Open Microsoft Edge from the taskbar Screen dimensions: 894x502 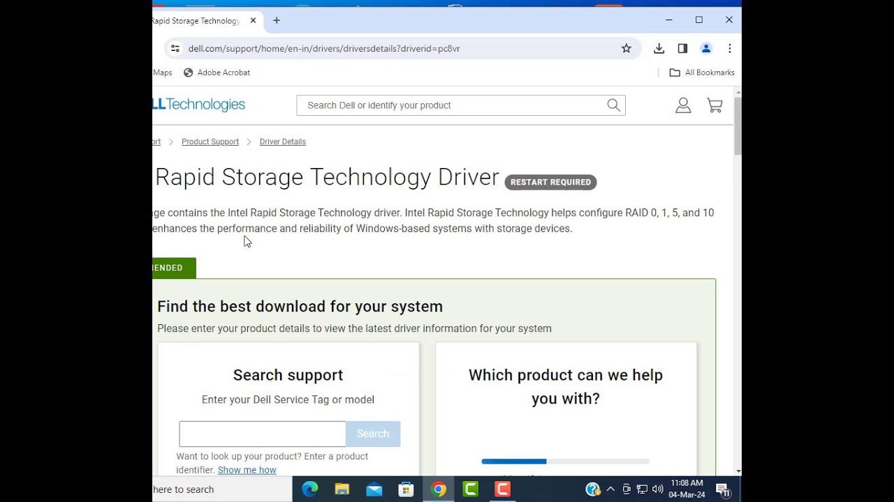point(310,489)
